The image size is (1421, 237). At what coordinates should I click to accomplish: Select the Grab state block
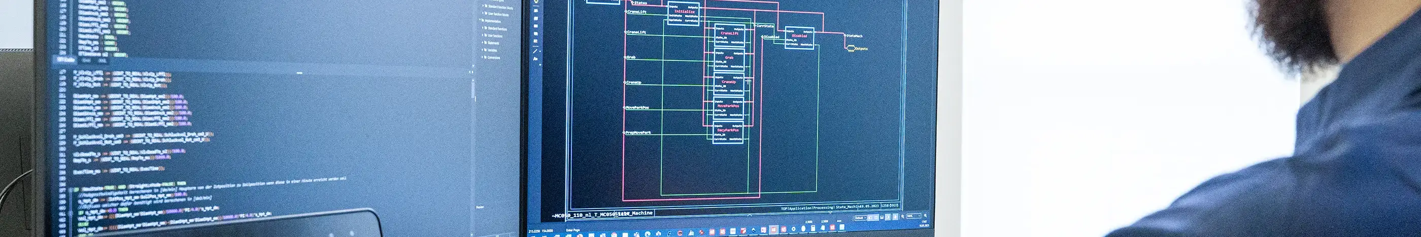coord(729,59)
